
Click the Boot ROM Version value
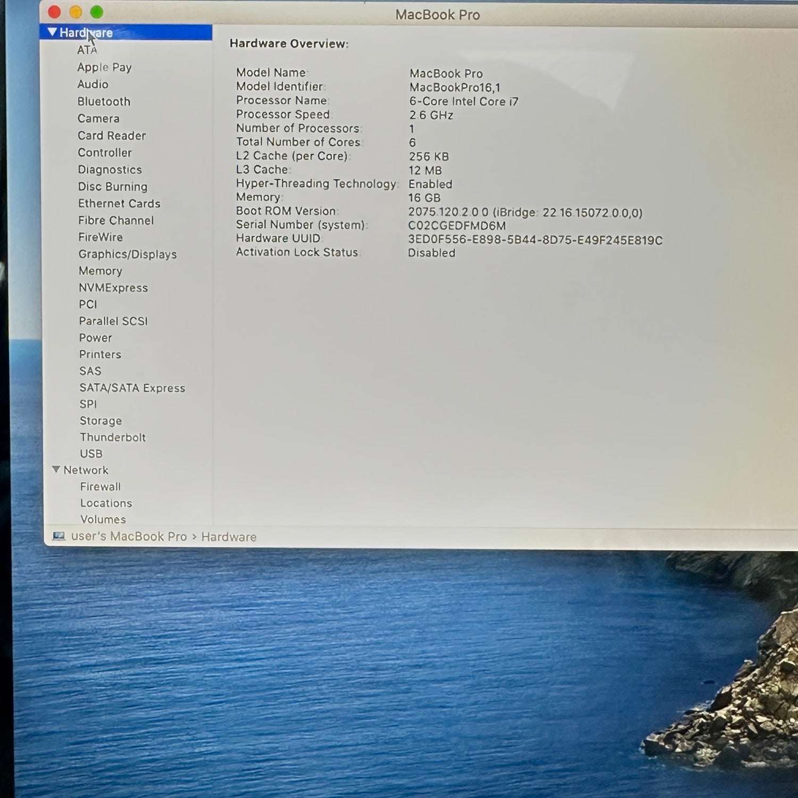click(x=525, y=213)
